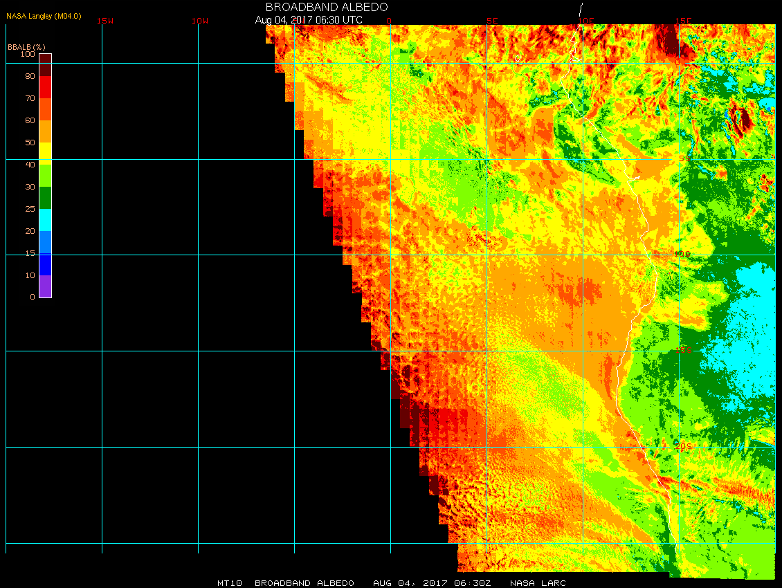Image resolution: width=782 pixels, height=588 pixels.
Task: Select the light blue 15–20 legend swatch
Action: click(46, 242)
